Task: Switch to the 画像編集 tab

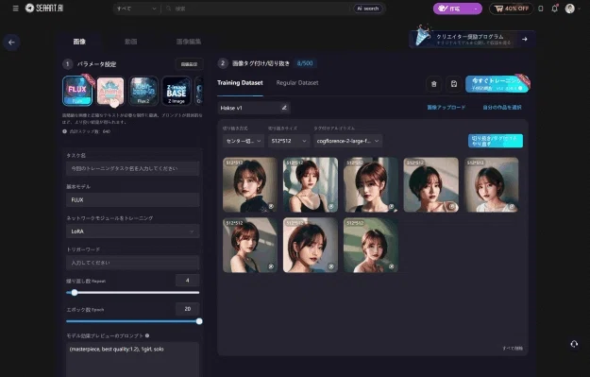Action: point(189,42)
